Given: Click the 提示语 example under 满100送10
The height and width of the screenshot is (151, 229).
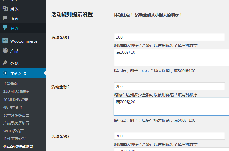Looking at the screenshot, I should [154, 71].
